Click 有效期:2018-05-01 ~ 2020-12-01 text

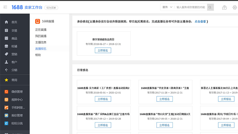pyautogui.click(x=103, y=93)
